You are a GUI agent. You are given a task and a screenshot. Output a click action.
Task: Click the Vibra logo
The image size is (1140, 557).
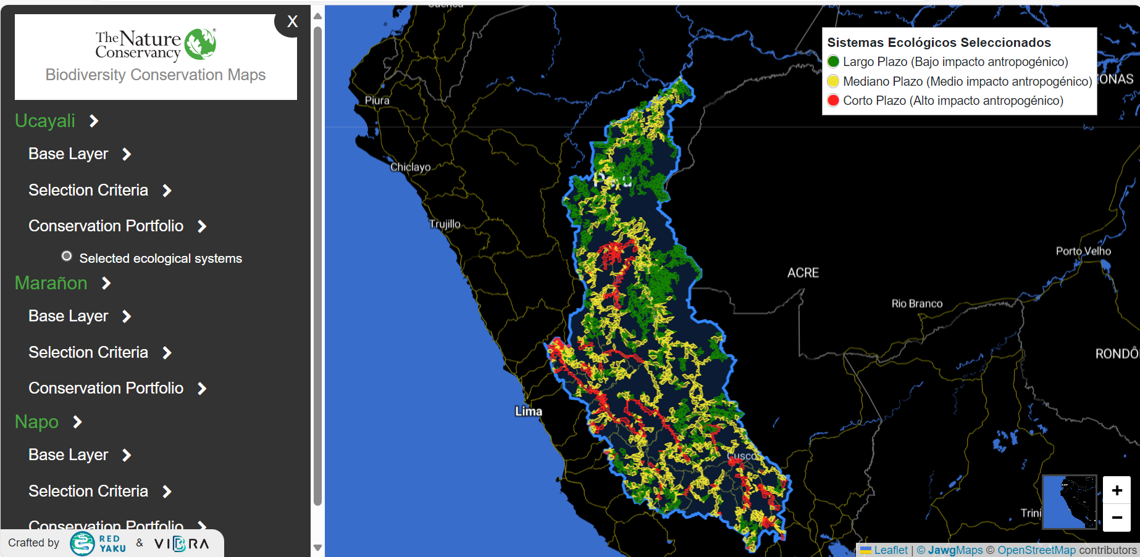tap(182, 543)
